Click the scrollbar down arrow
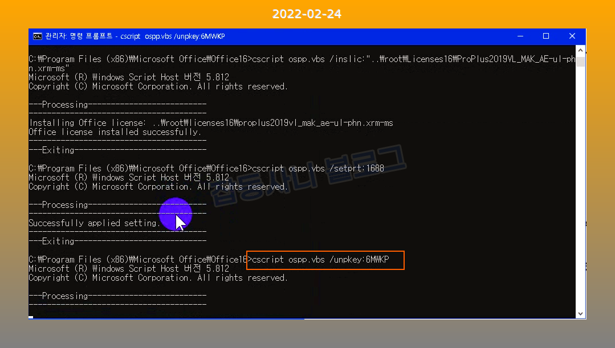This screenshot has width=615, height=348. (x=580, y=314)
